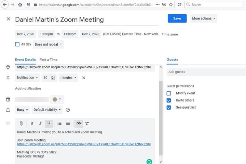Image resolution: width=246 pixels, height=164 pixels.
Task: Open the Notification type dropdown
Action: click(x=27, y=78)
